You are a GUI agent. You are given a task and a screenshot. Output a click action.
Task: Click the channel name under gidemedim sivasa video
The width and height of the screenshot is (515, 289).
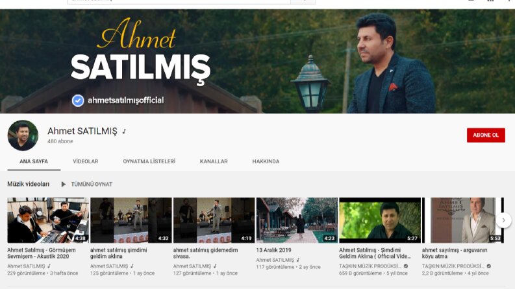pos(192,266)
